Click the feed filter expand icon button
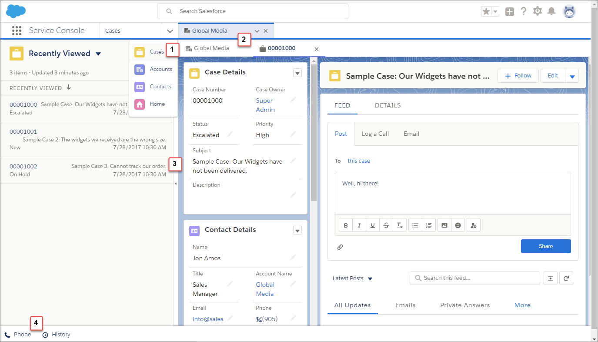 550,278
